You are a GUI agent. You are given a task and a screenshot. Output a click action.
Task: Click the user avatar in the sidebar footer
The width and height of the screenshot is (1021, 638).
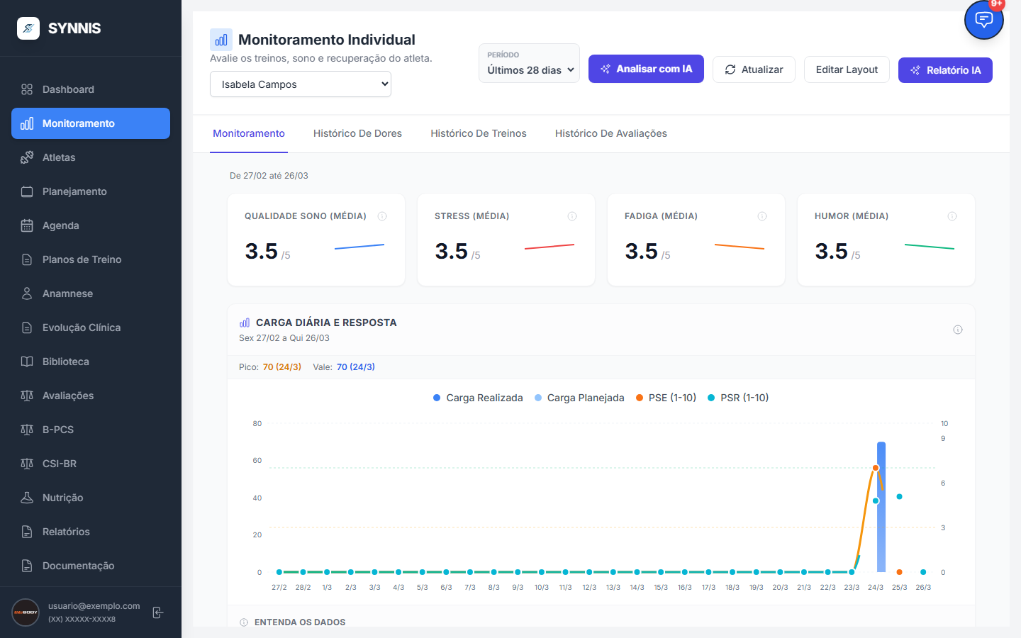[26, 612]
